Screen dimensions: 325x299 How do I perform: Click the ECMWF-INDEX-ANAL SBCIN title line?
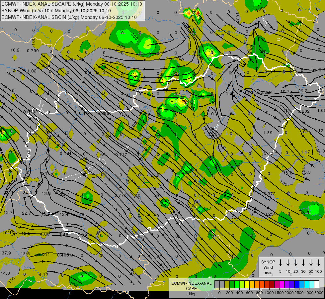pyautogui.click(x=69, y=17)
